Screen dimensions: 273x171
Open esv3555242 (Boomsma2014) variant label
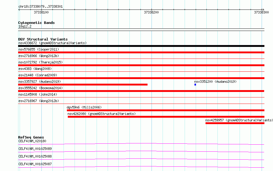[40, 88]
